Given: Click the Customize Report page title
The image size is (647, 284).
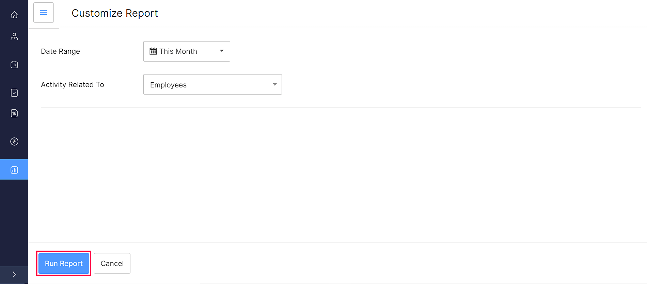Looking at the screenshot, I should coord(115,13).
